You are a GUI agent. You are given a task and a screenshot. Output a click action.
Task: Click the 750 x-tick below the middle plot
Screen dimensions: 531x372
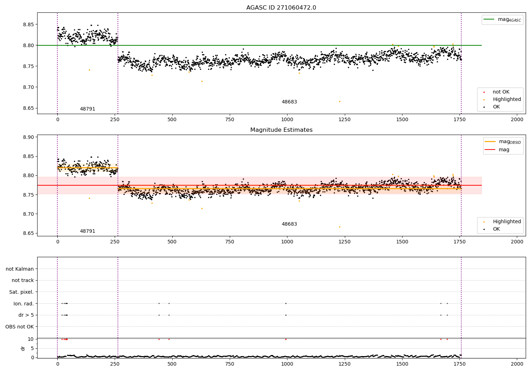pos(230,242)
